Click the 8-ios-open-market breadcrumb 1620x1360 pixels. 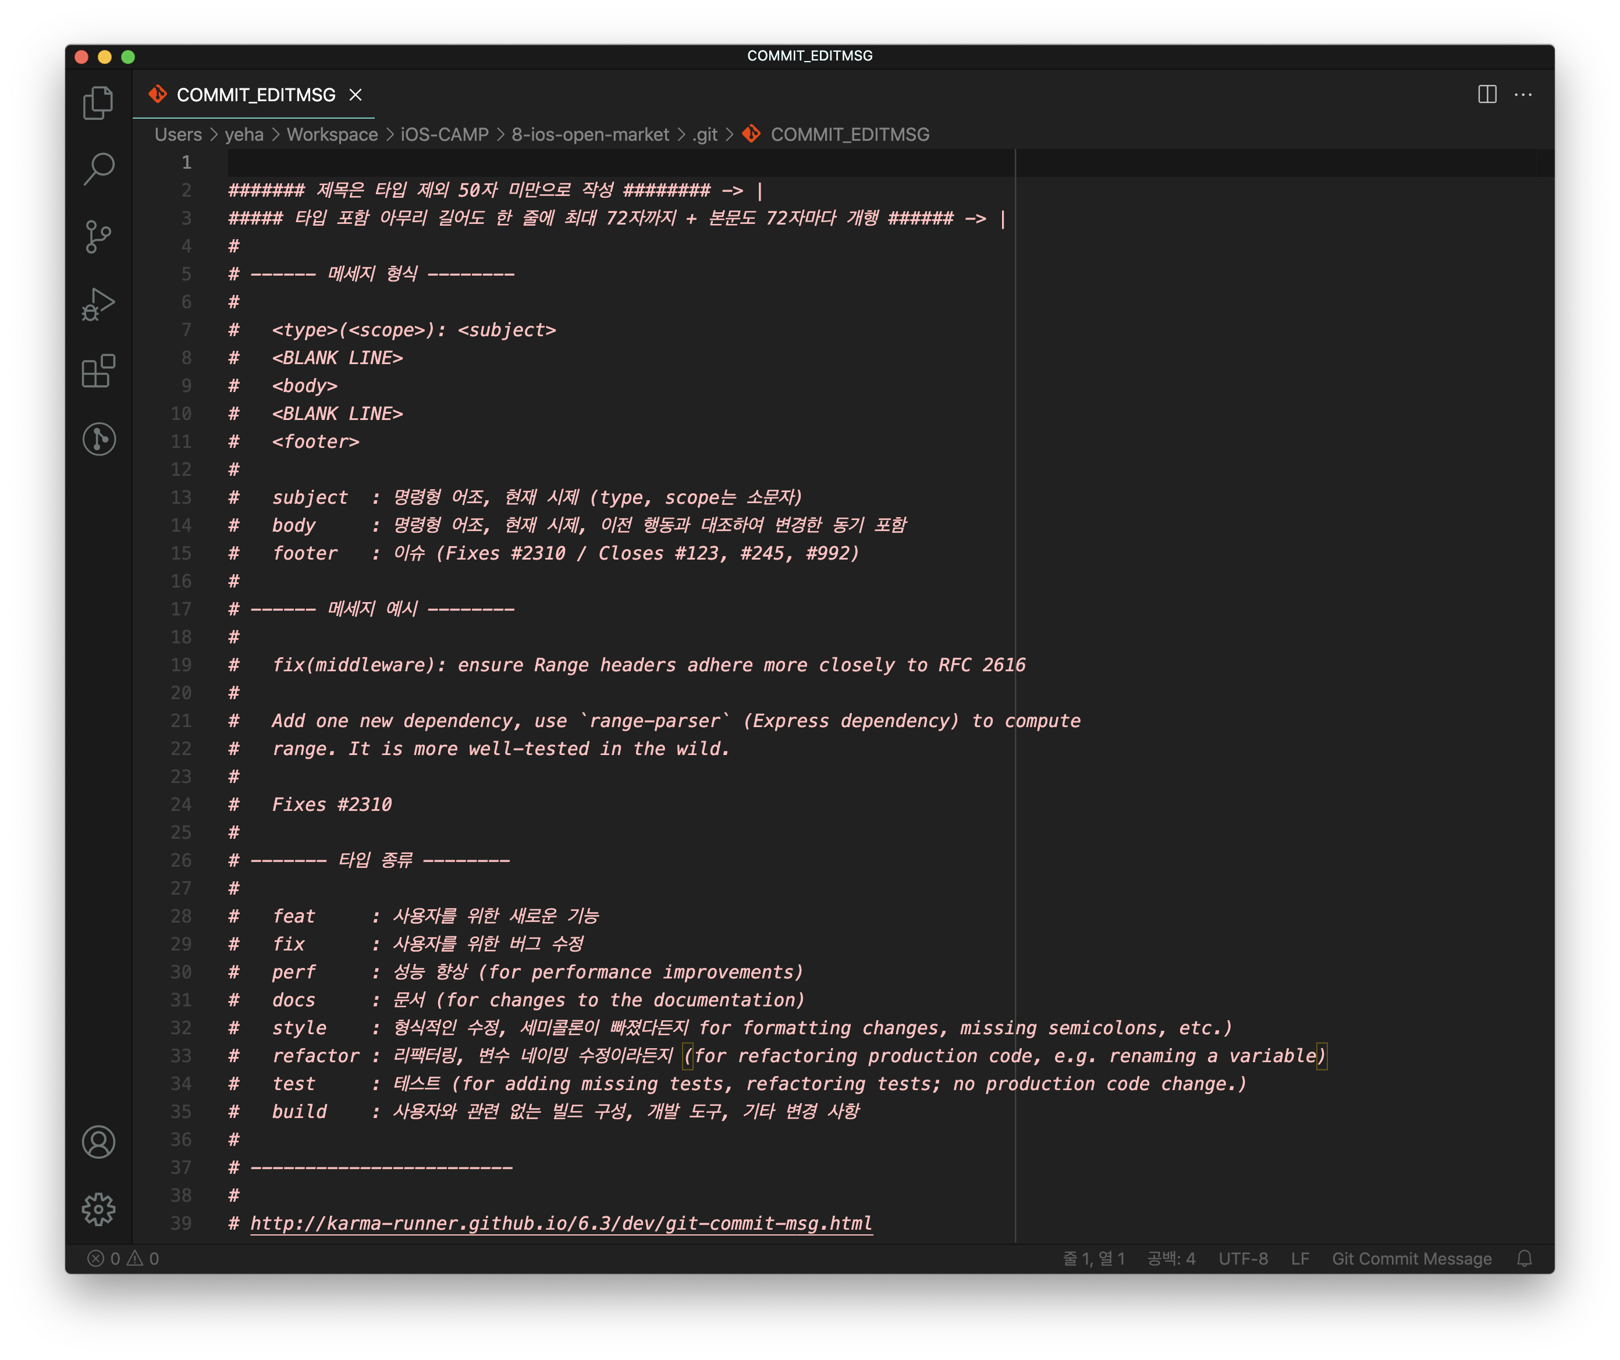click(590, 134)
